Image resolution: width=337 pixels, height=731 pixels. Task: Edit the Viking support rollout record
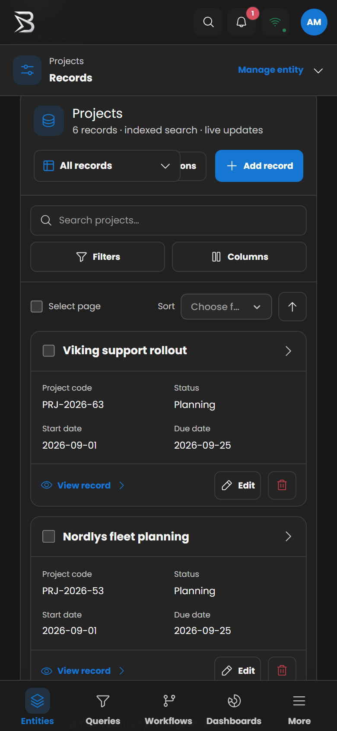click(x=238, y=485)
